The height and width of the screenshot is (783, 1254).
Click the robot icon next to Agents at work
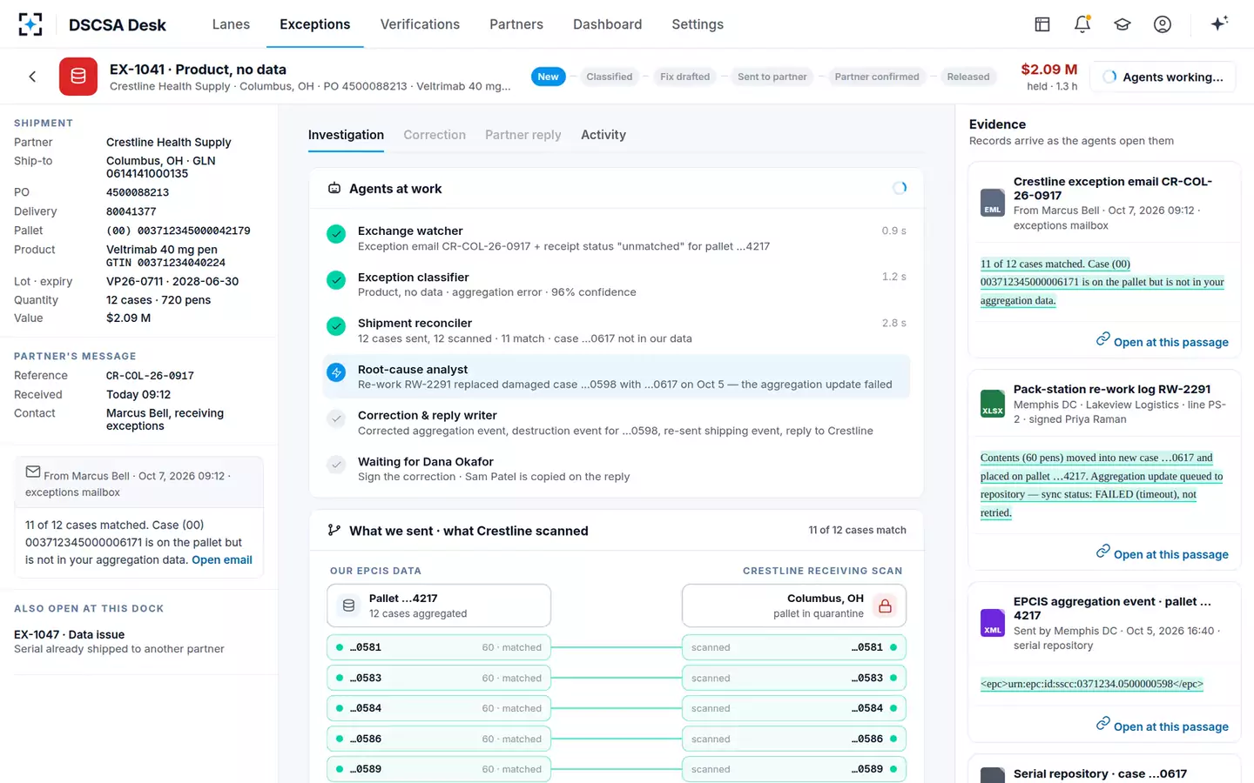(334, 188)
